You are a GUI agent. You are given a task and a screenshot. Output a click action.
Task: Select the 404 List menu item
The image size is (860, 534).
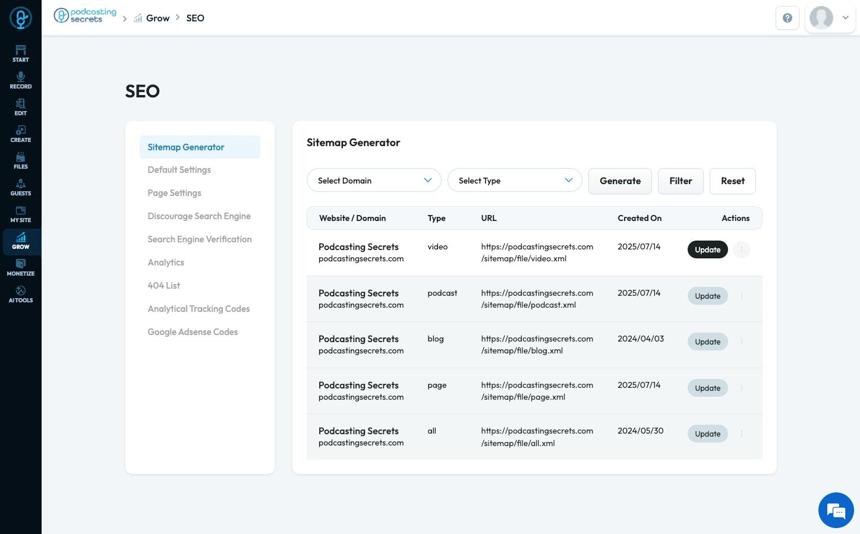coord(164,286)
